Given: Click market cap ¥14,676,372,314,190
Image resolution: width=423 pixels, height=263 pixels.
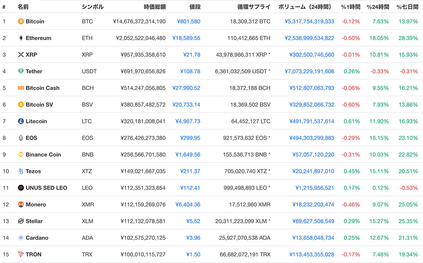Looking at the screenshot, I should coord(139,21).
